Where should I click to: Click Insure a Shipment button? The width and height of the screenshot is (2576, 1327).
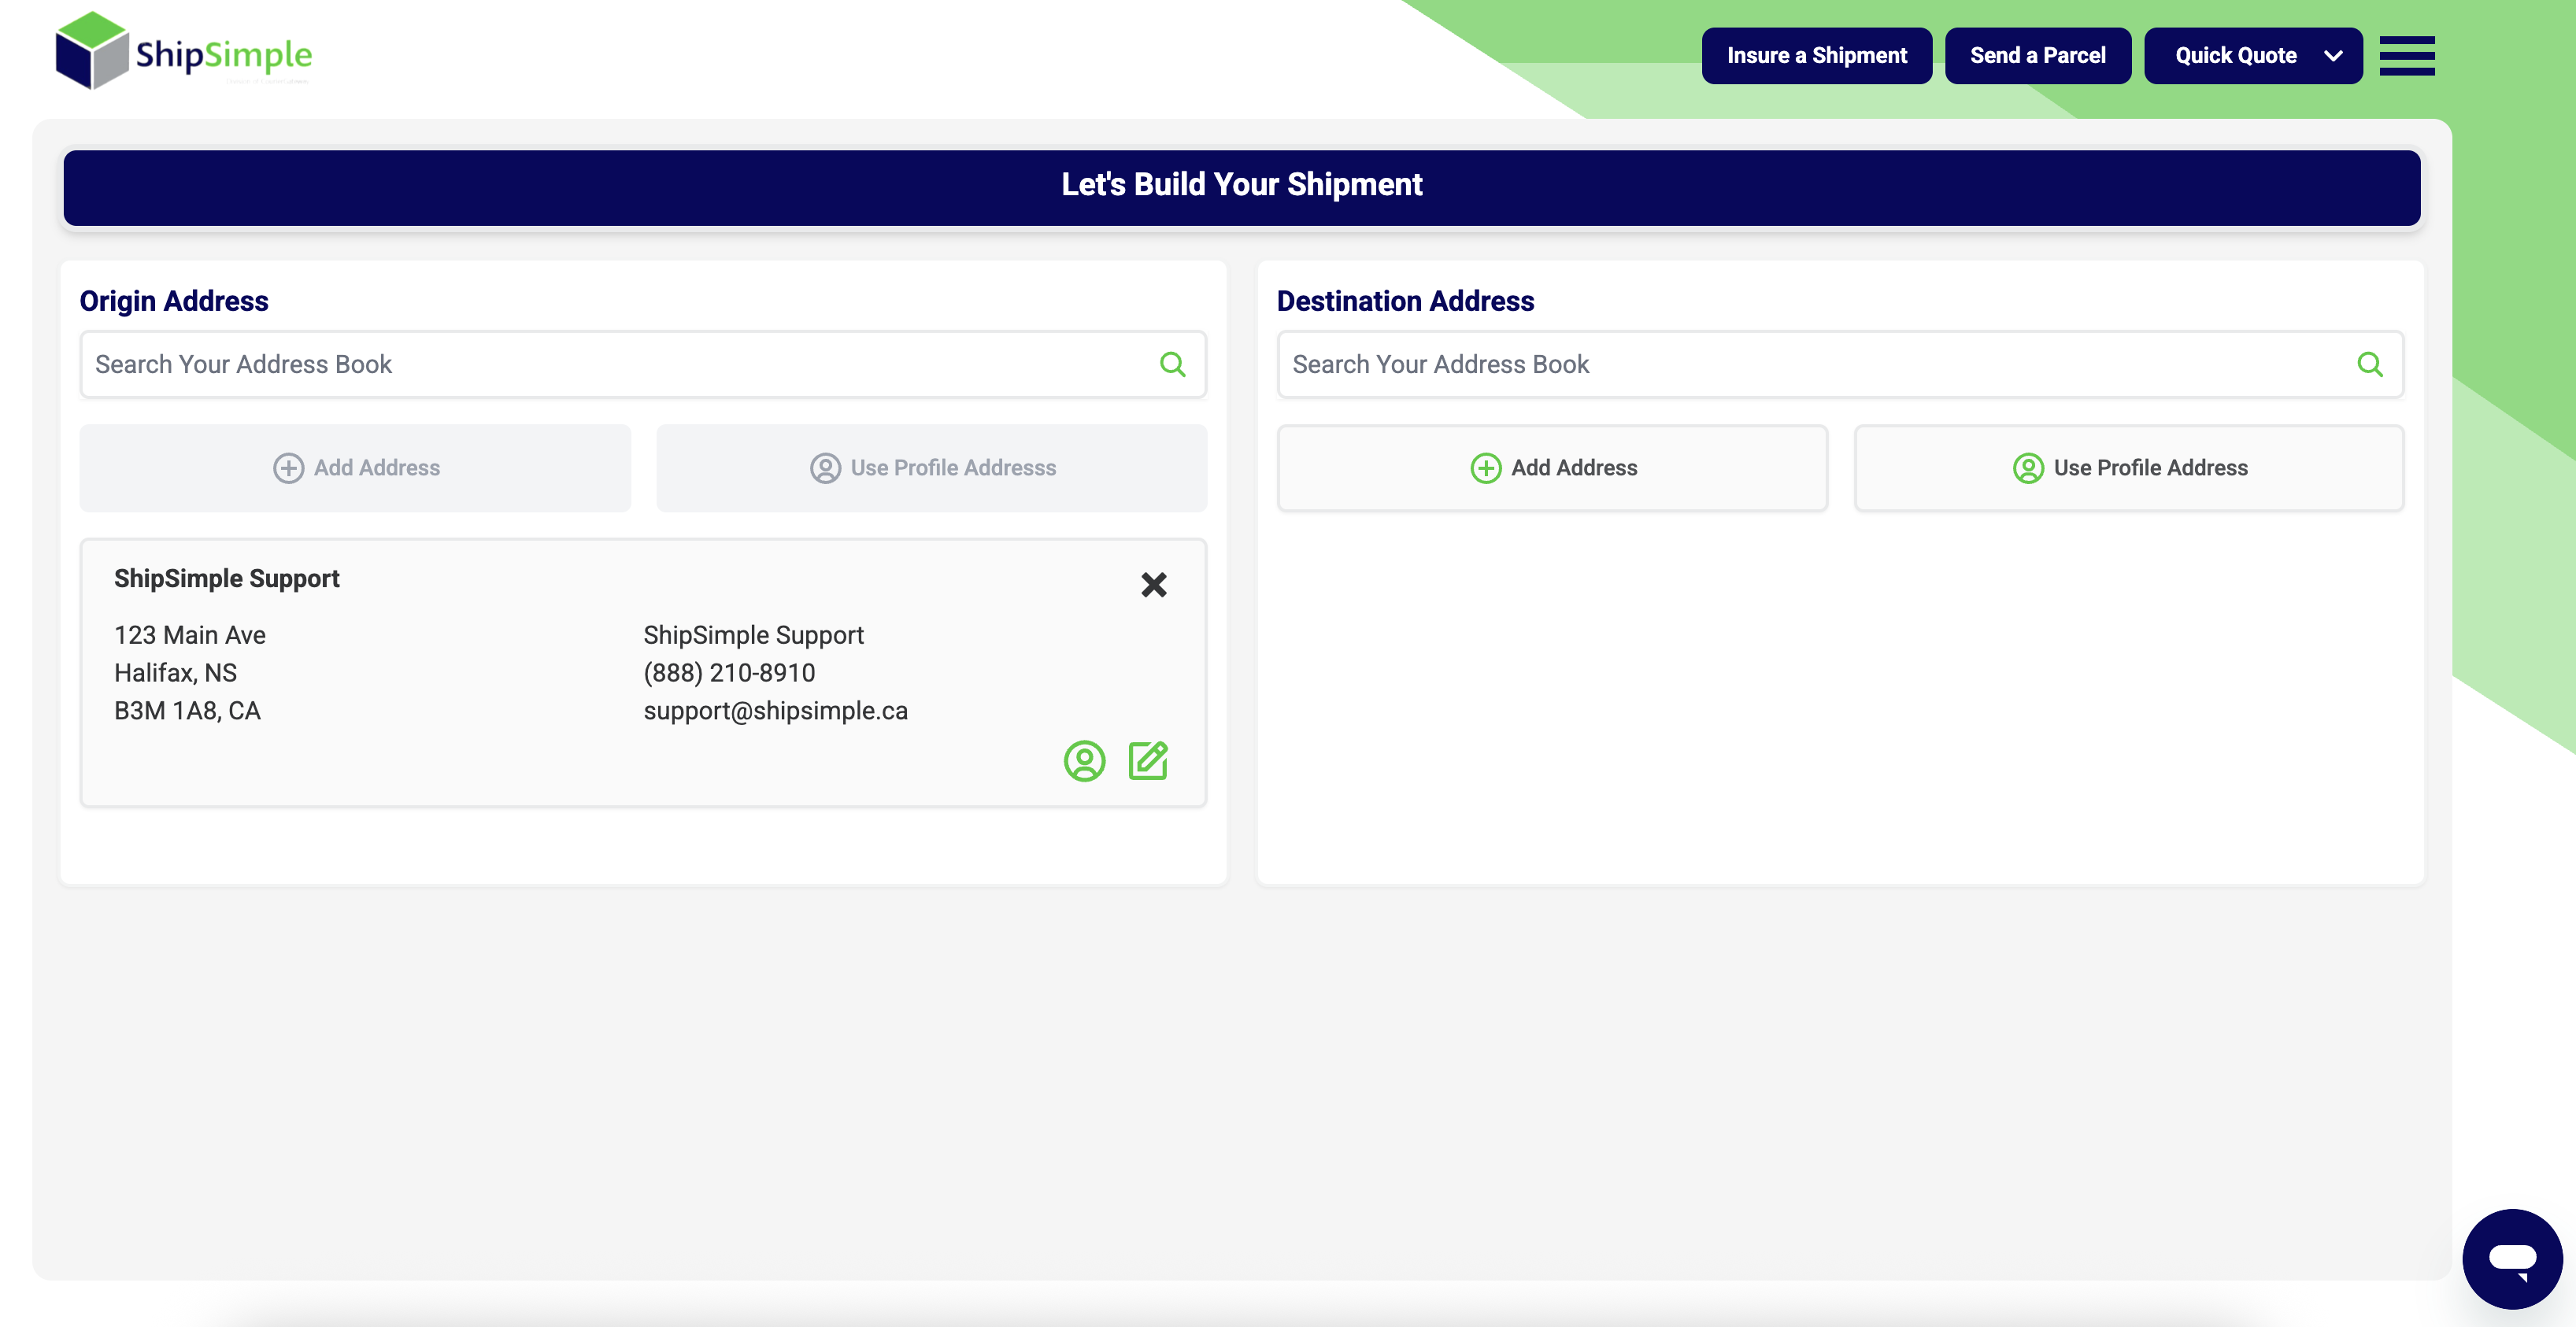click(1816, 56)
